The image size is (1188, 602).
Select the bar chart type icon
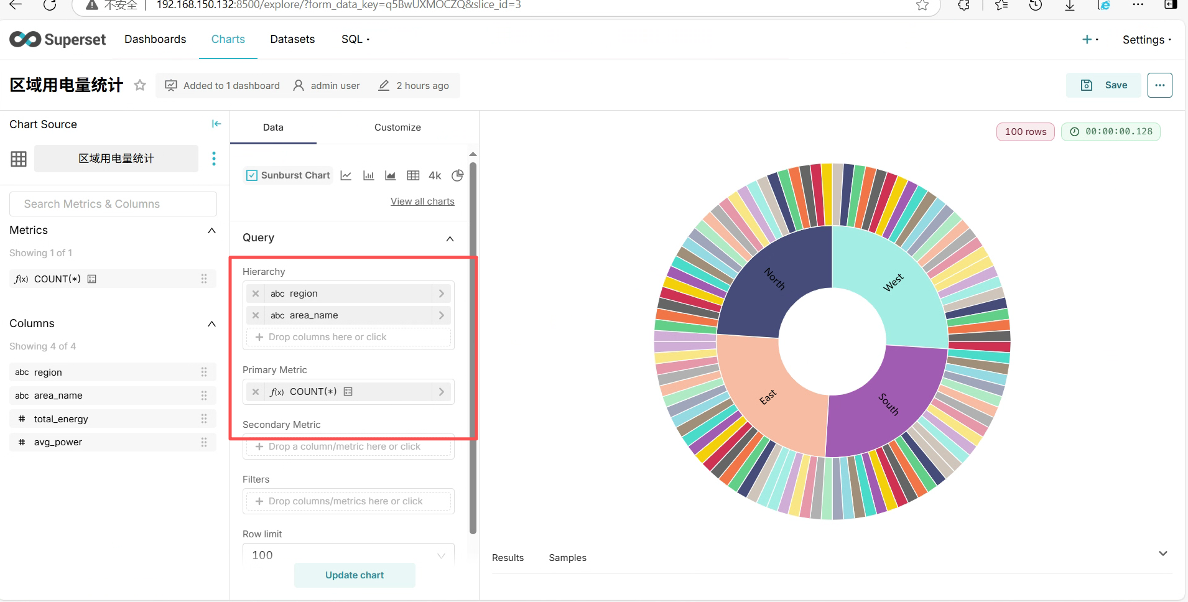pos(368,175)
